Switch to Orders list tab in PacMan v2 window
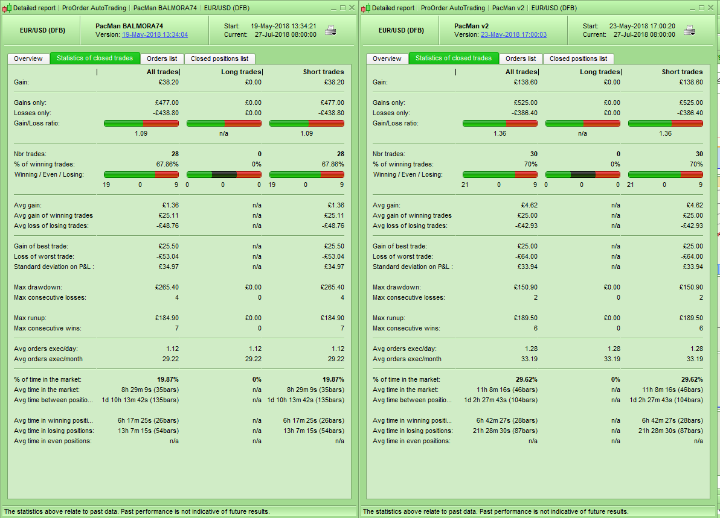The width and height of the screenshot is (720, 518). click(521, 58)
